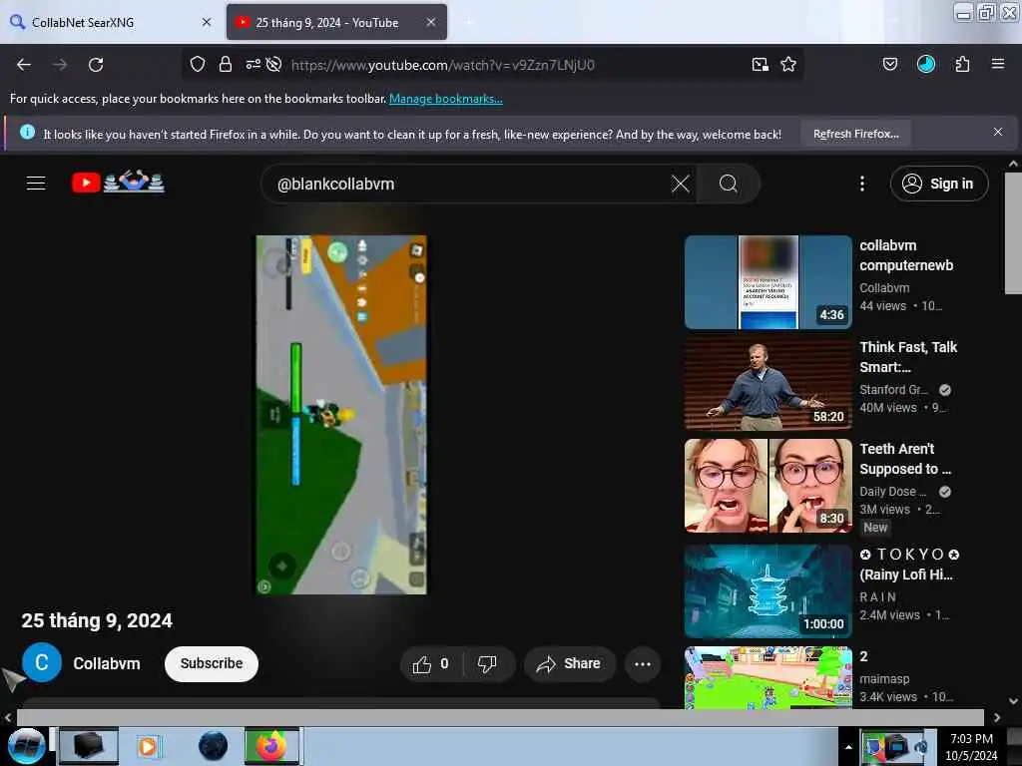The height and width of the screenshot is (766, 1022).
Task: Open the Extensions puzzle icon
Action: 962,64
